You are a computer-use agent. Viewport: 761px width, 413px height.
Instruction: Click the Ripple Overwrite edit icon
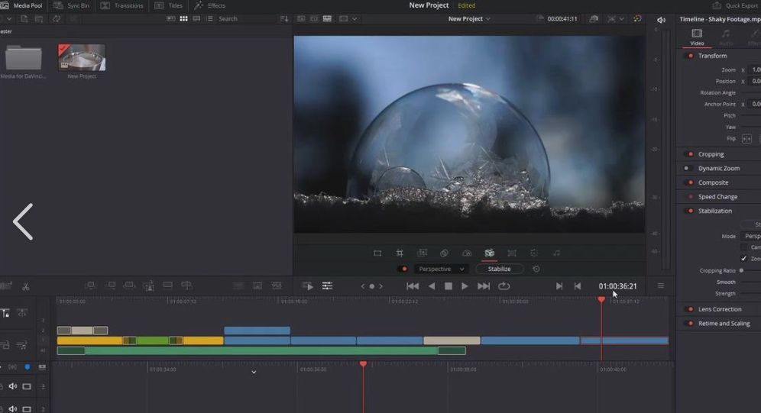129,286
